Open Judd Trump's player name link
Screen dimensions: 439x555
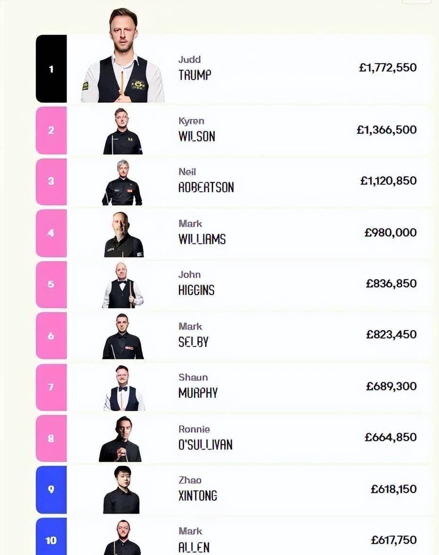click(195, 68)
